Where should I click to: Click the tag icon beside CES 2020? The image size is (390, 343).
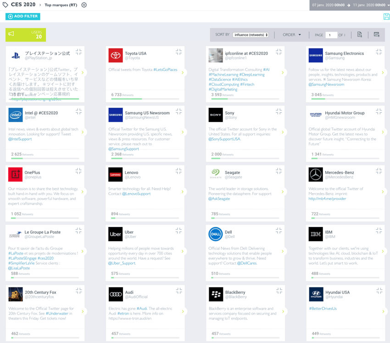pyautogui.click(x=5, y=5)
